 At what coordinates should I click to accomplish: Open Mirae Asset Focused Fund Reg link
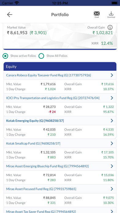41,189
